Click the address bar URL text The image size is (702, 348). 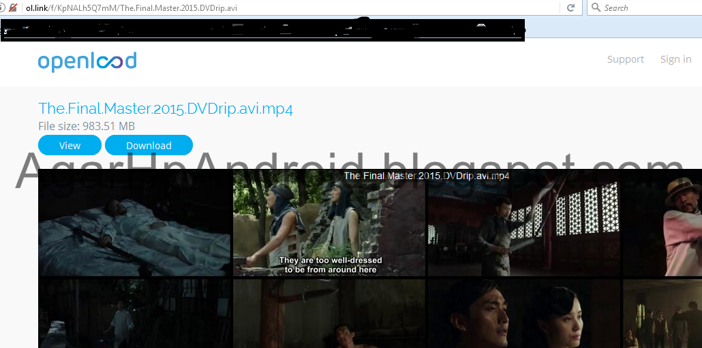(x=132, y=8)
